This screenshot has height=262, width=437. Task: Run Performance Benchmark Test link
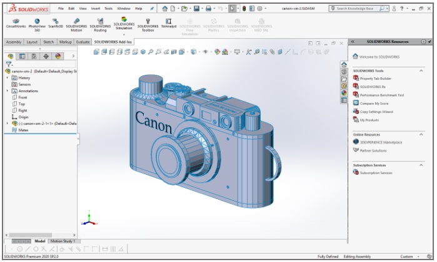coord(378,95)
